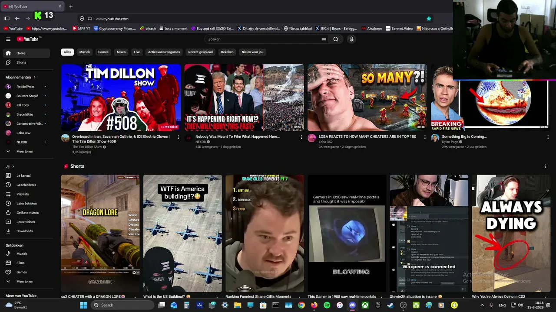
Task: Expand the Abonnementen section chevron
Action: [34, 77]
